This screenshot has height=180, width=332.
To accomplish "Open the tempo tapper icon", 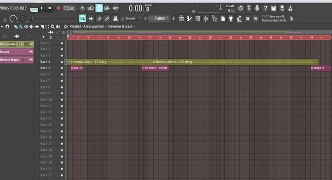I will click(x=239, y=19).
